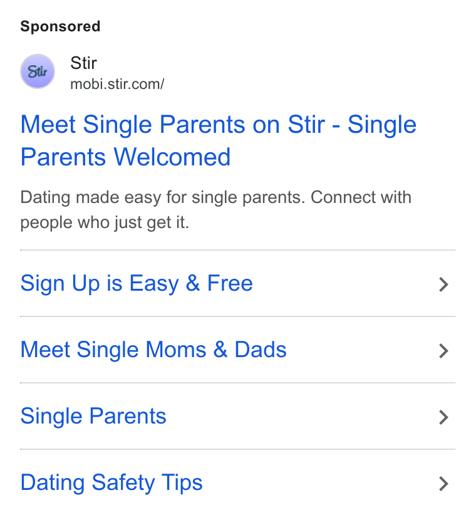Open the Meet Single Moms & Dads sitelink
This screenshot has width=476, height=515.
153,350
